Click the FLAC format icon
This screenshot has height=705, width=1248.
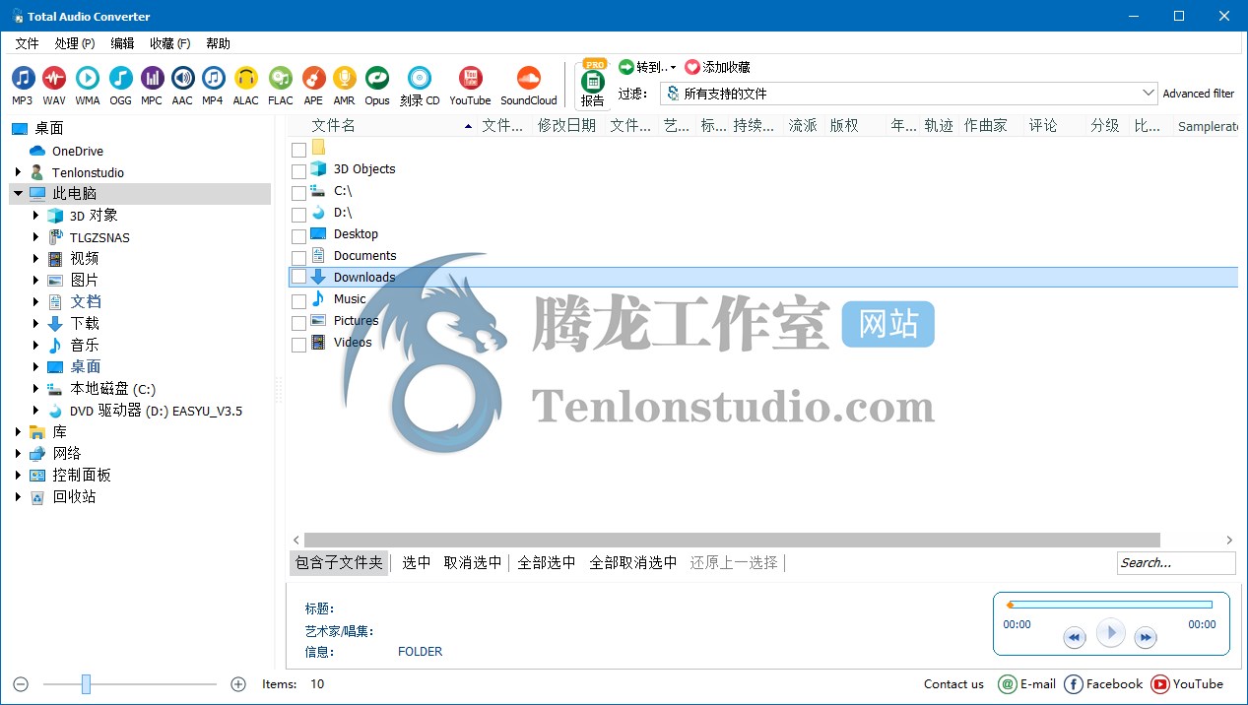click(281, 78)
